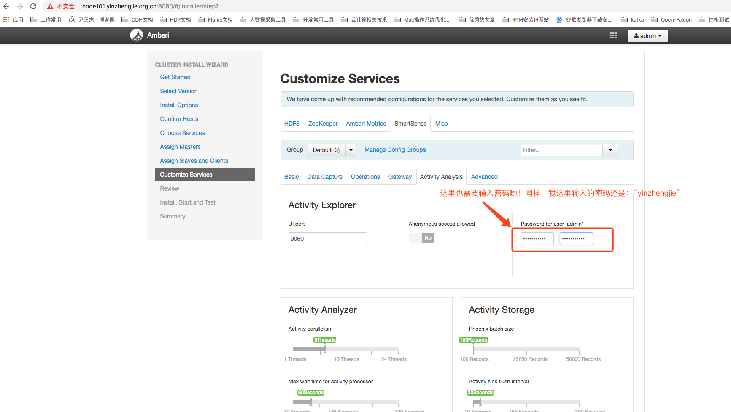This screenshot has height=412, width=731.
Task: Click the first admin password field
Action: (537, 239)
